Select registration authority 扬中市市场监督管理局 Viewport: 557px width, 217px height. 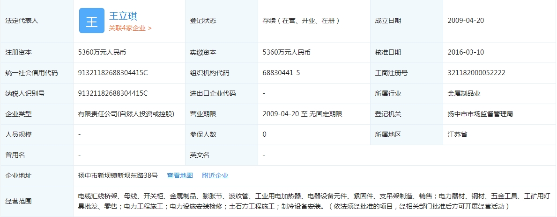coord(480,114)
